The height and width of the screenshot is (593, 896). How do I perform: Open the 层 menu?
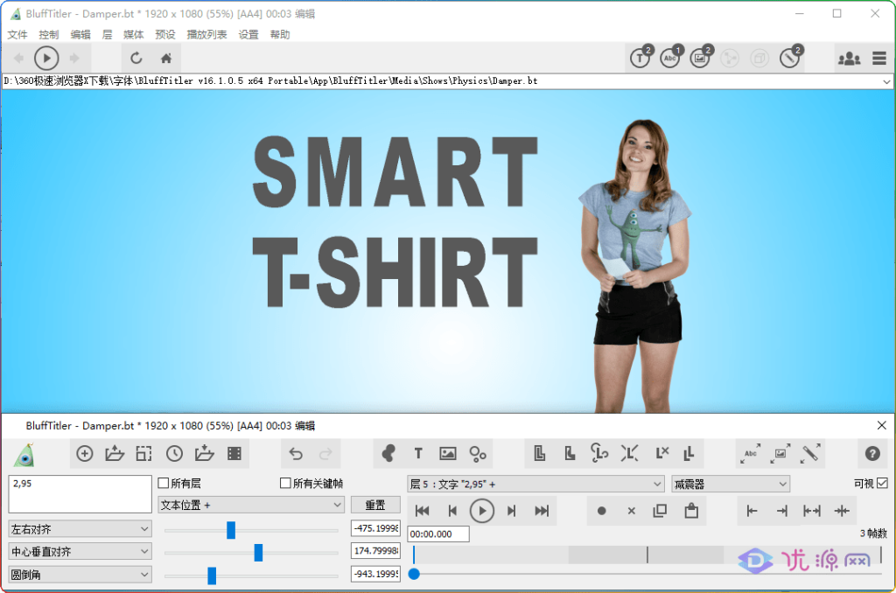pyautogui.click(x=107, y=34)
